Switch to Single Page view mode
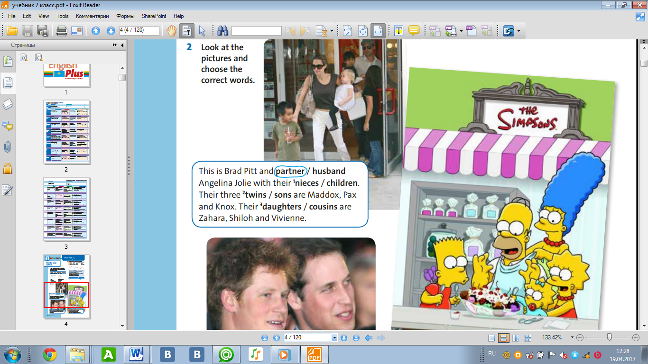 [x=491, y=338]
